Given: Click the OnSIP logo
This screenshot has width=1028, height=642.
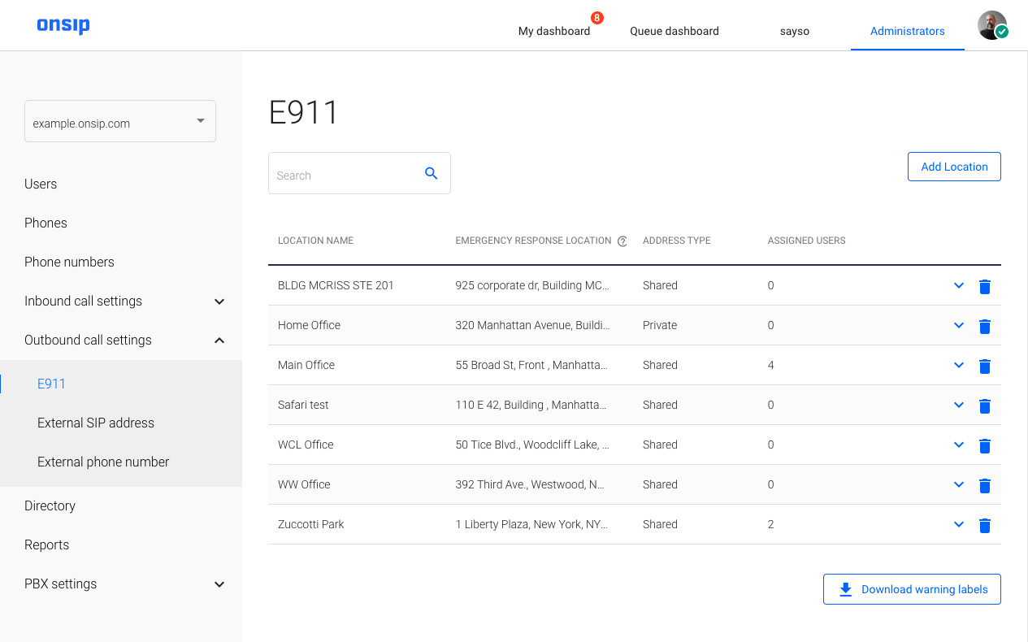Looking at the screenshot, I should [x=63, y=25].
